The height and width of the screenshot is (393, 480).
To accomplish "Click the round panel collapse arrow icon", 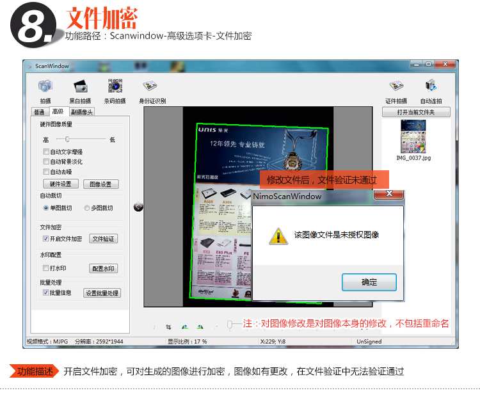I will 138,206.
